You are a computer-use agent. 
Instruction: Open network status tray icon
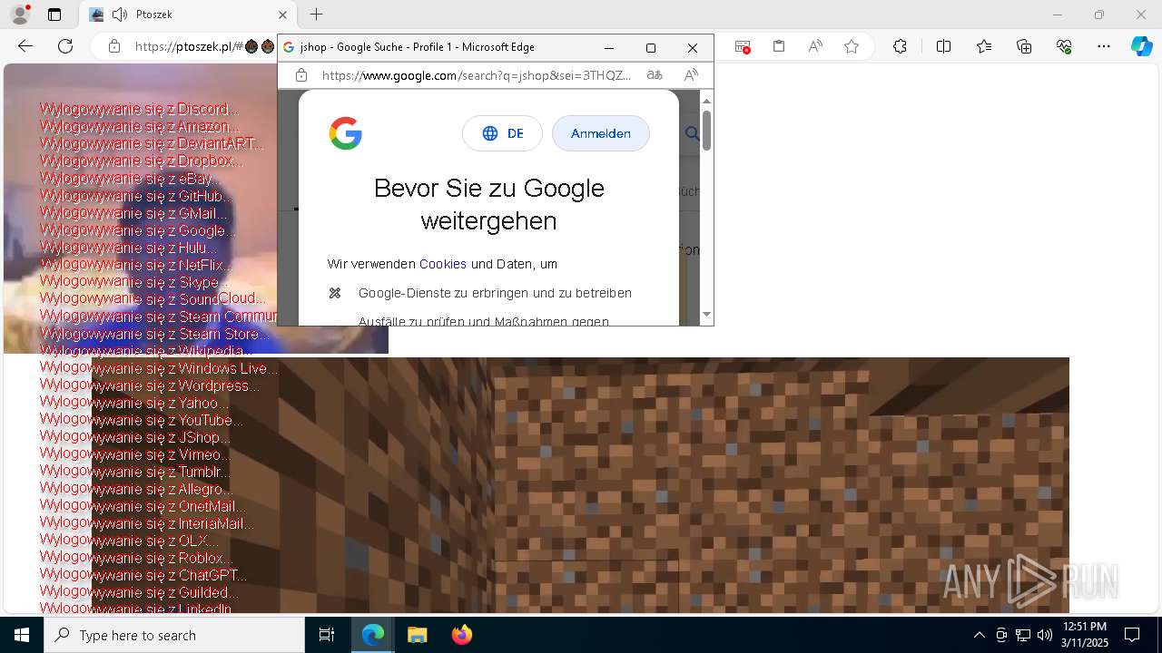tap(1023, 635)
